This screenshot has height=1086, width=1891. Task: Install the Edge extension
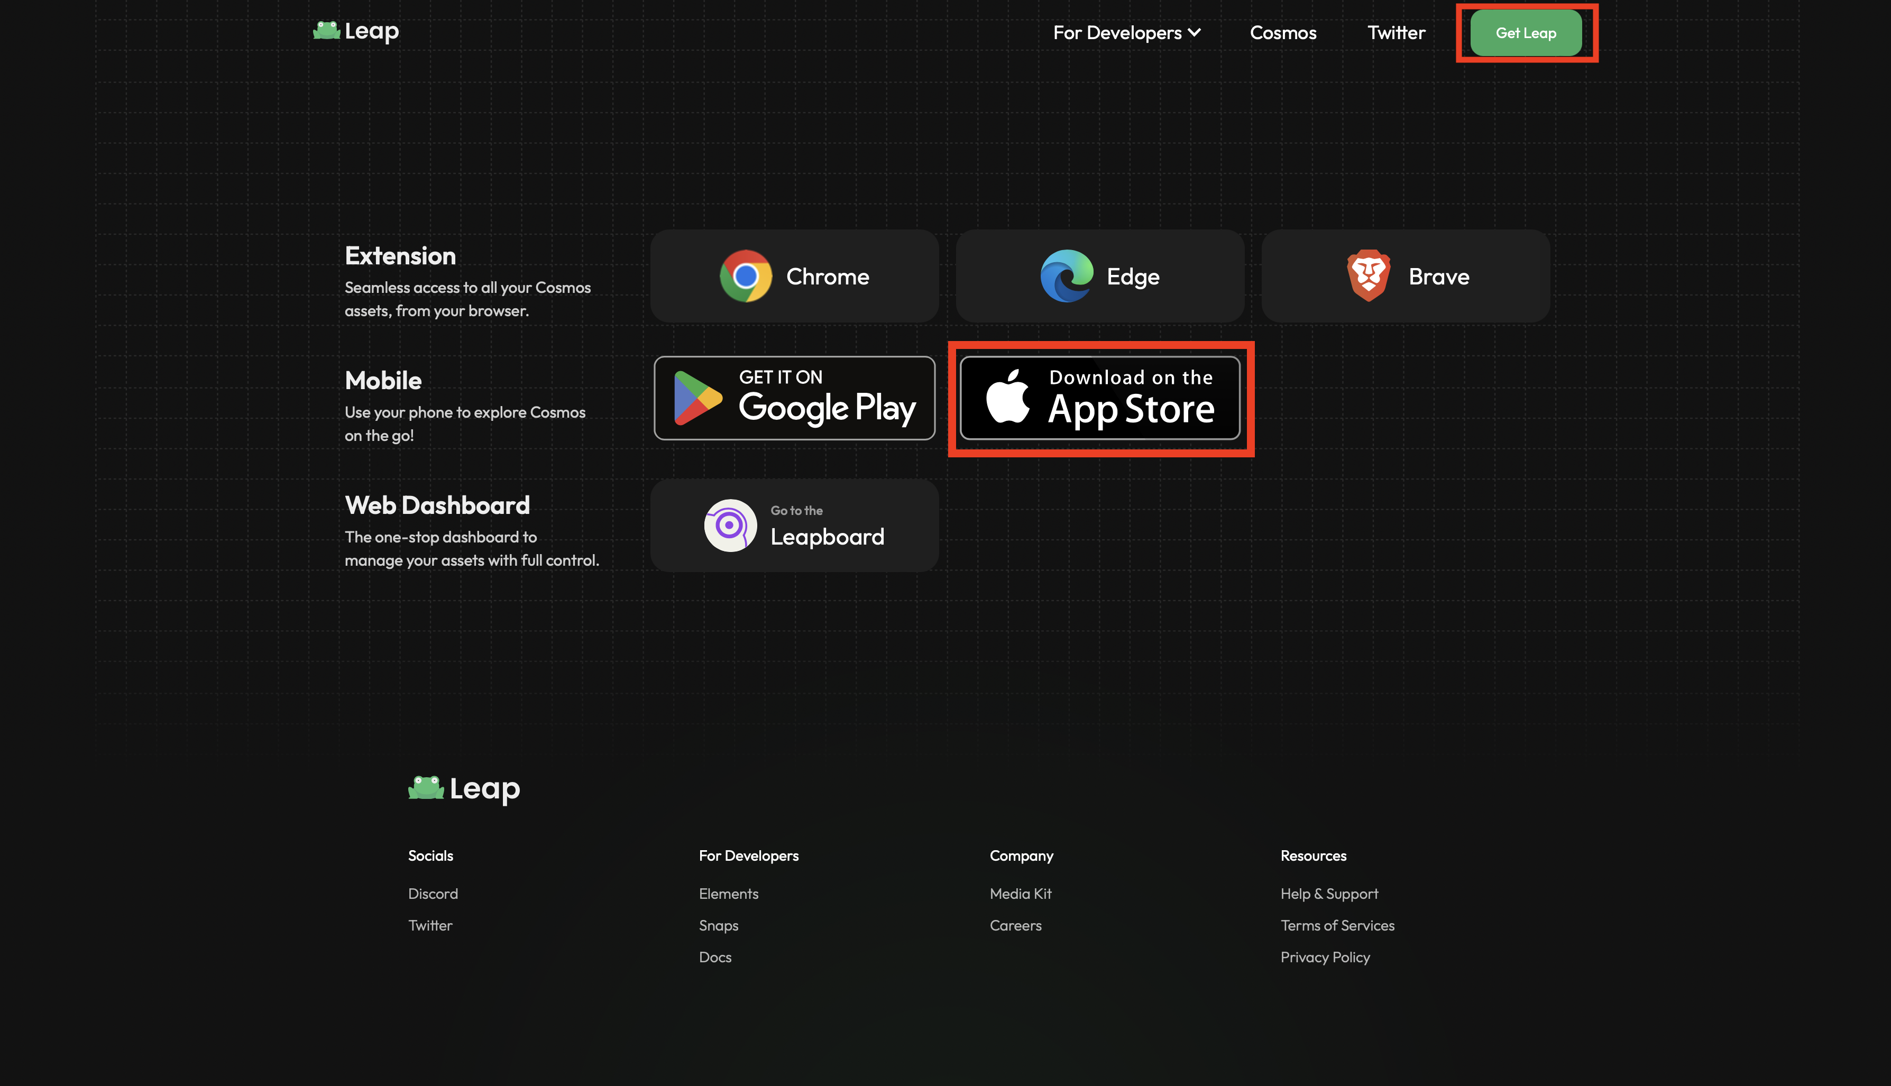(1100, 276)
